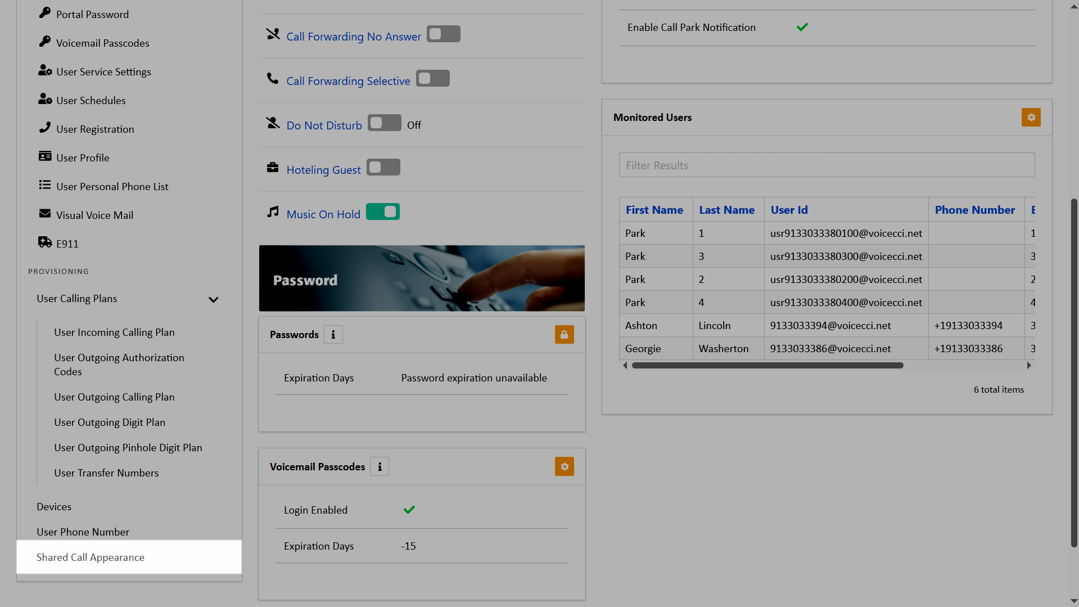Open Voicemail Passcodes gear settings icon

click(564, 467)
